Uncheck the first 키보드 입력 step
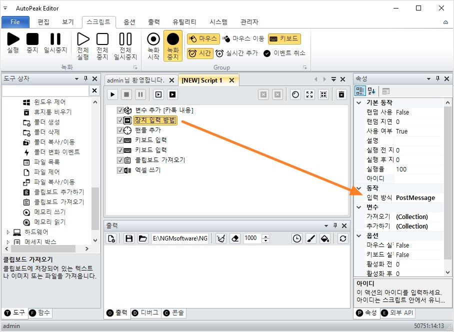The width and height of the screenshot is (454, 332). point(120,140)
